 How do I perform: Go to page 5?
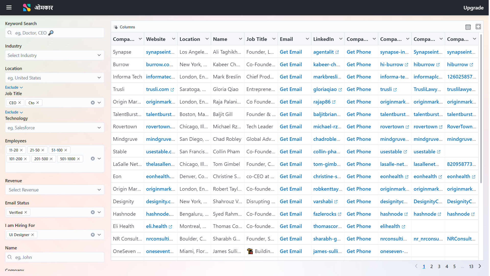point(454,267)
